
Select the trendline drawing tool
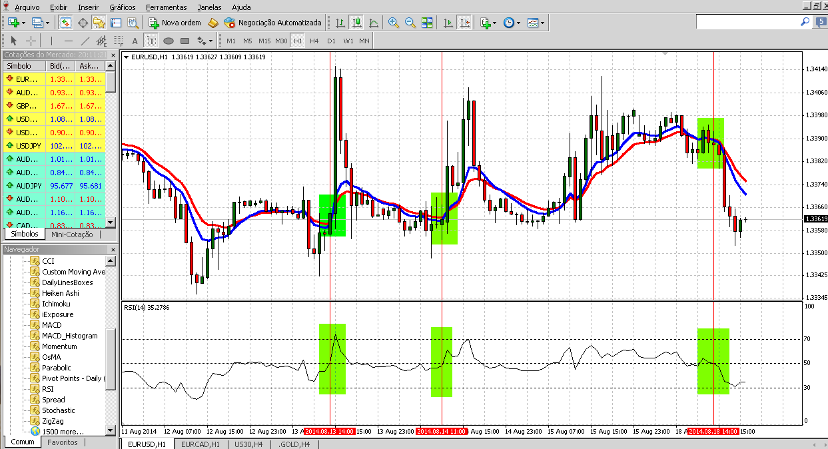85,41
